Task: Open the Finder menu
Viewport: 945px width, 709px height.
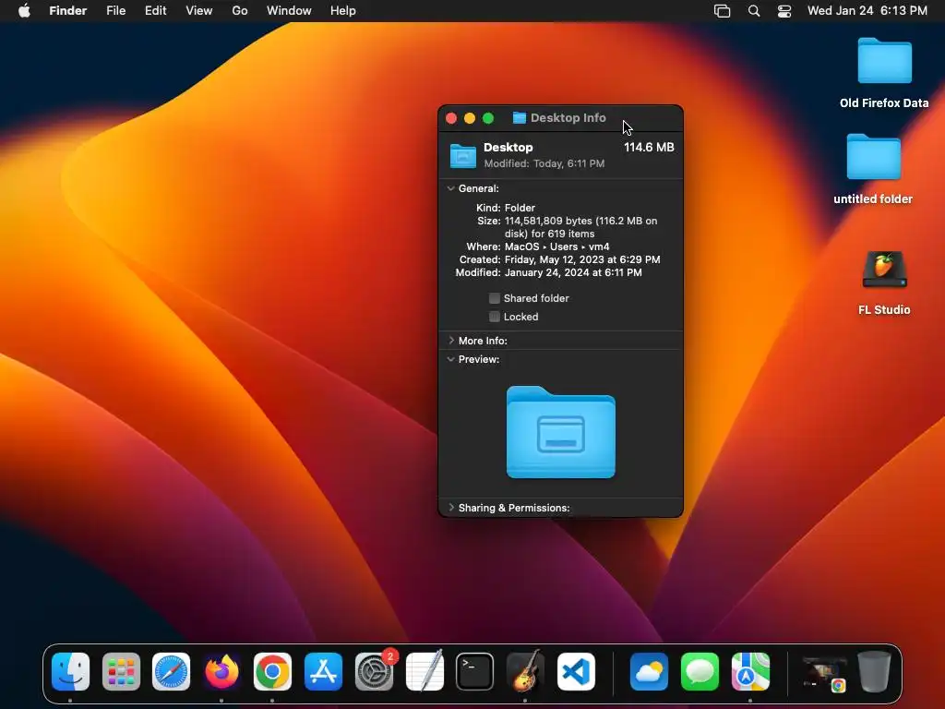Action: (68, 11)
